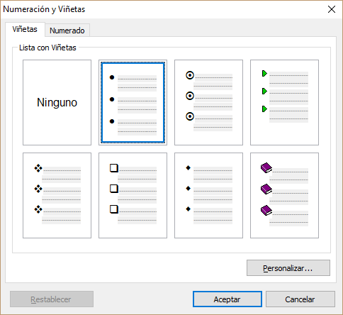
Task: Pick the small black diamond bullet style
Action: point(208,195)
